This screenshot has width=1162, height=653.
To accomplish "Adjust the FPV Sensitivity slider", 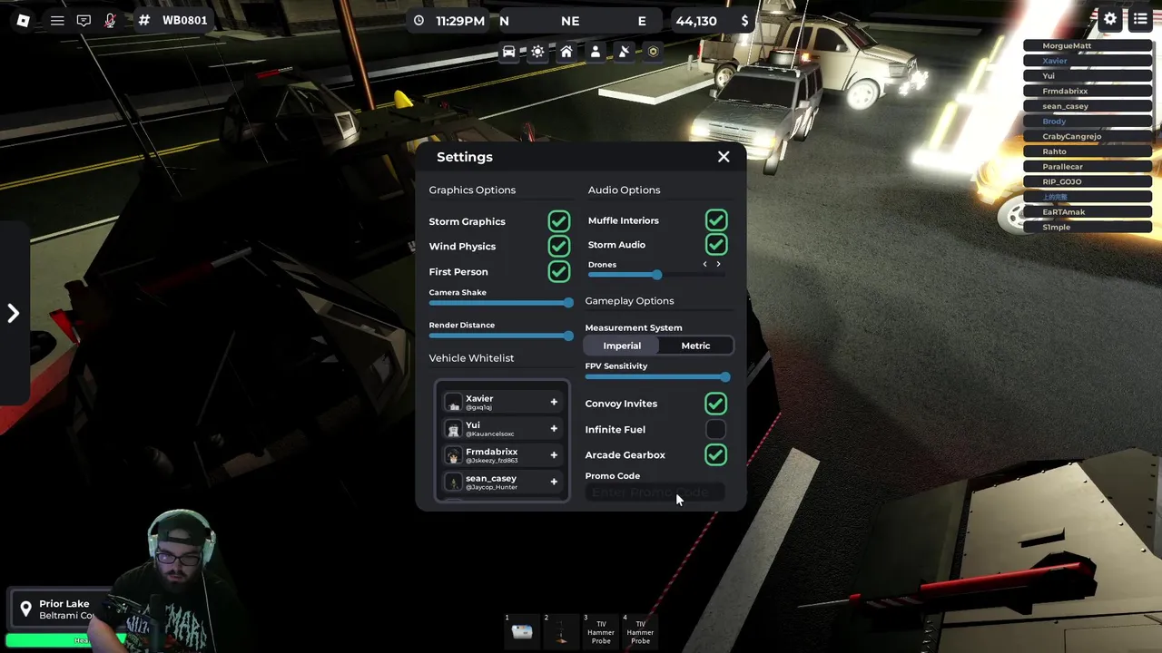I will point(658,376).
